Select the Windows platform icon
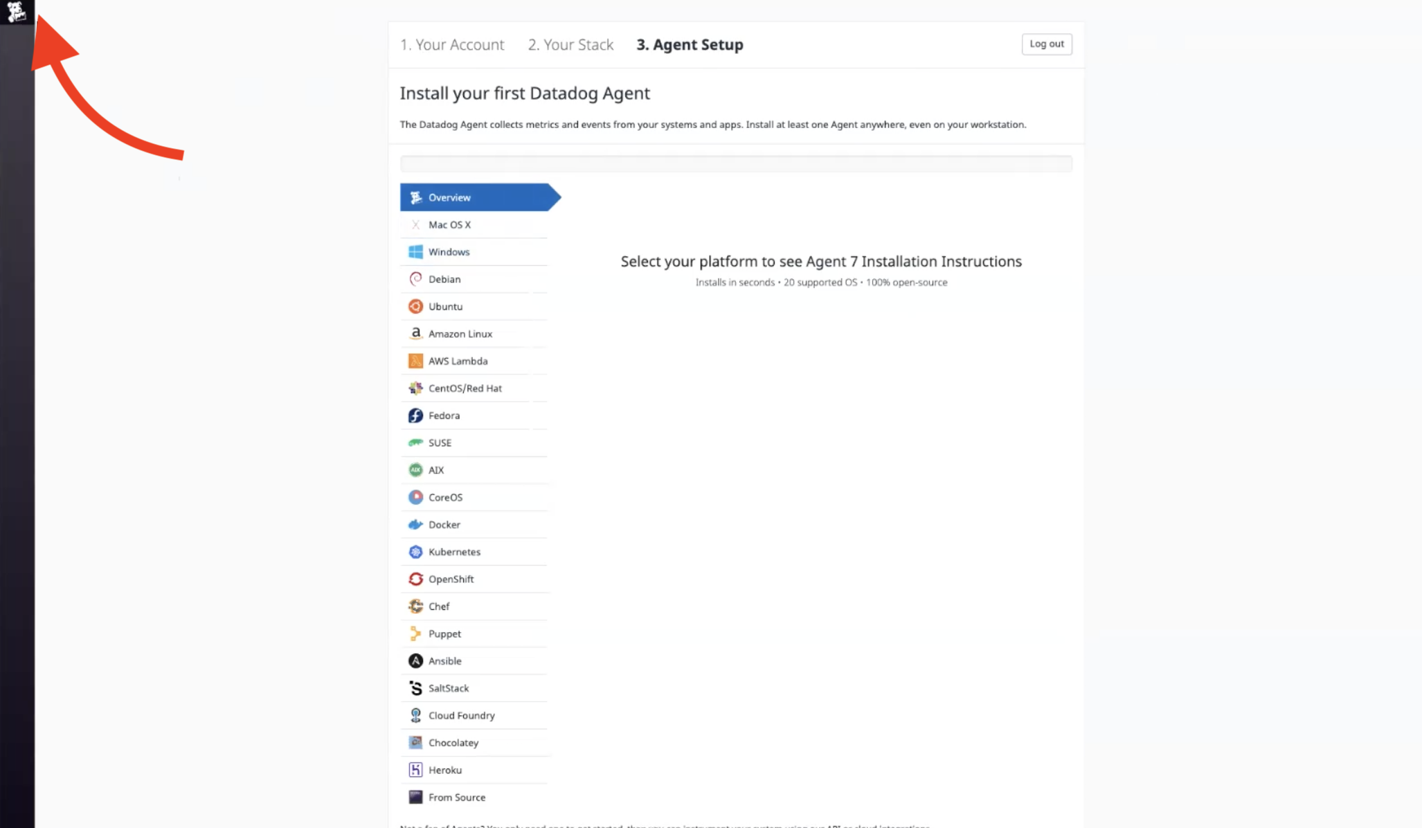The image size is (1422, 828). tap(415, 252)
